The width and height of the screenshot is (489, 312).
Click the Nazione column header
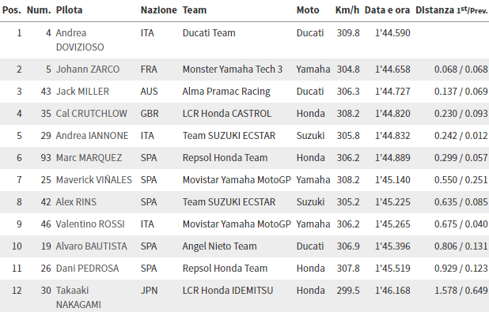[x=158, y=10]
